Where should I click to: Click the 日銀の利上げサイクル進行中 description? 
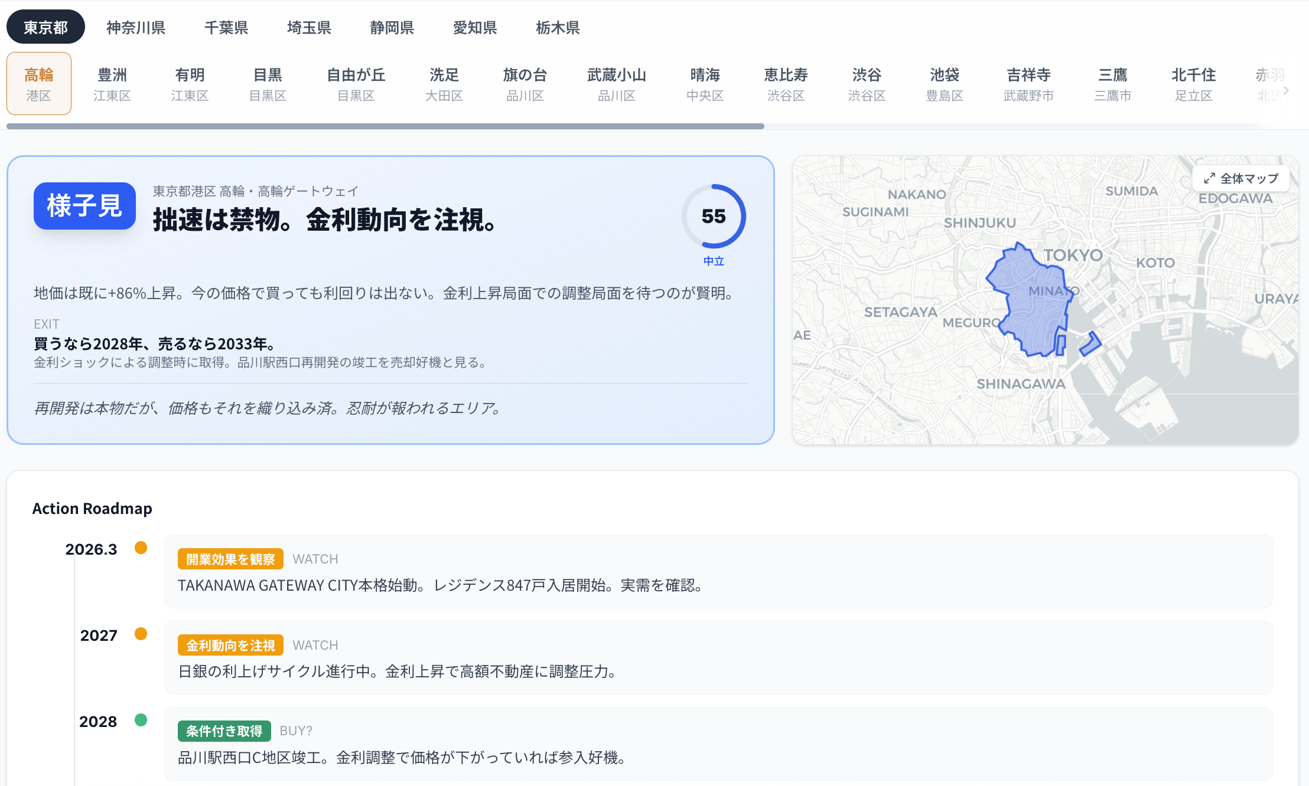pos(398,672)
